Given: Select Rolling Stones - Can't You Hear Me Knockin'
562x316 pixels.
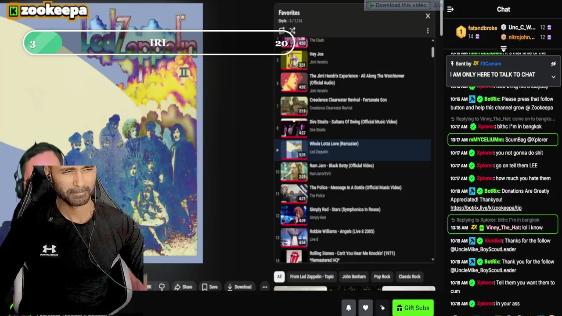Looking at the screenshot, I should 353,256.
